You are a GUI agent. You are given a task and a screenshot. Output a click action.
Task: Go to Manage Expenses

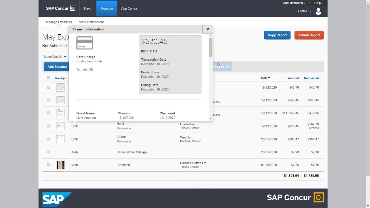tap(59, 22)
